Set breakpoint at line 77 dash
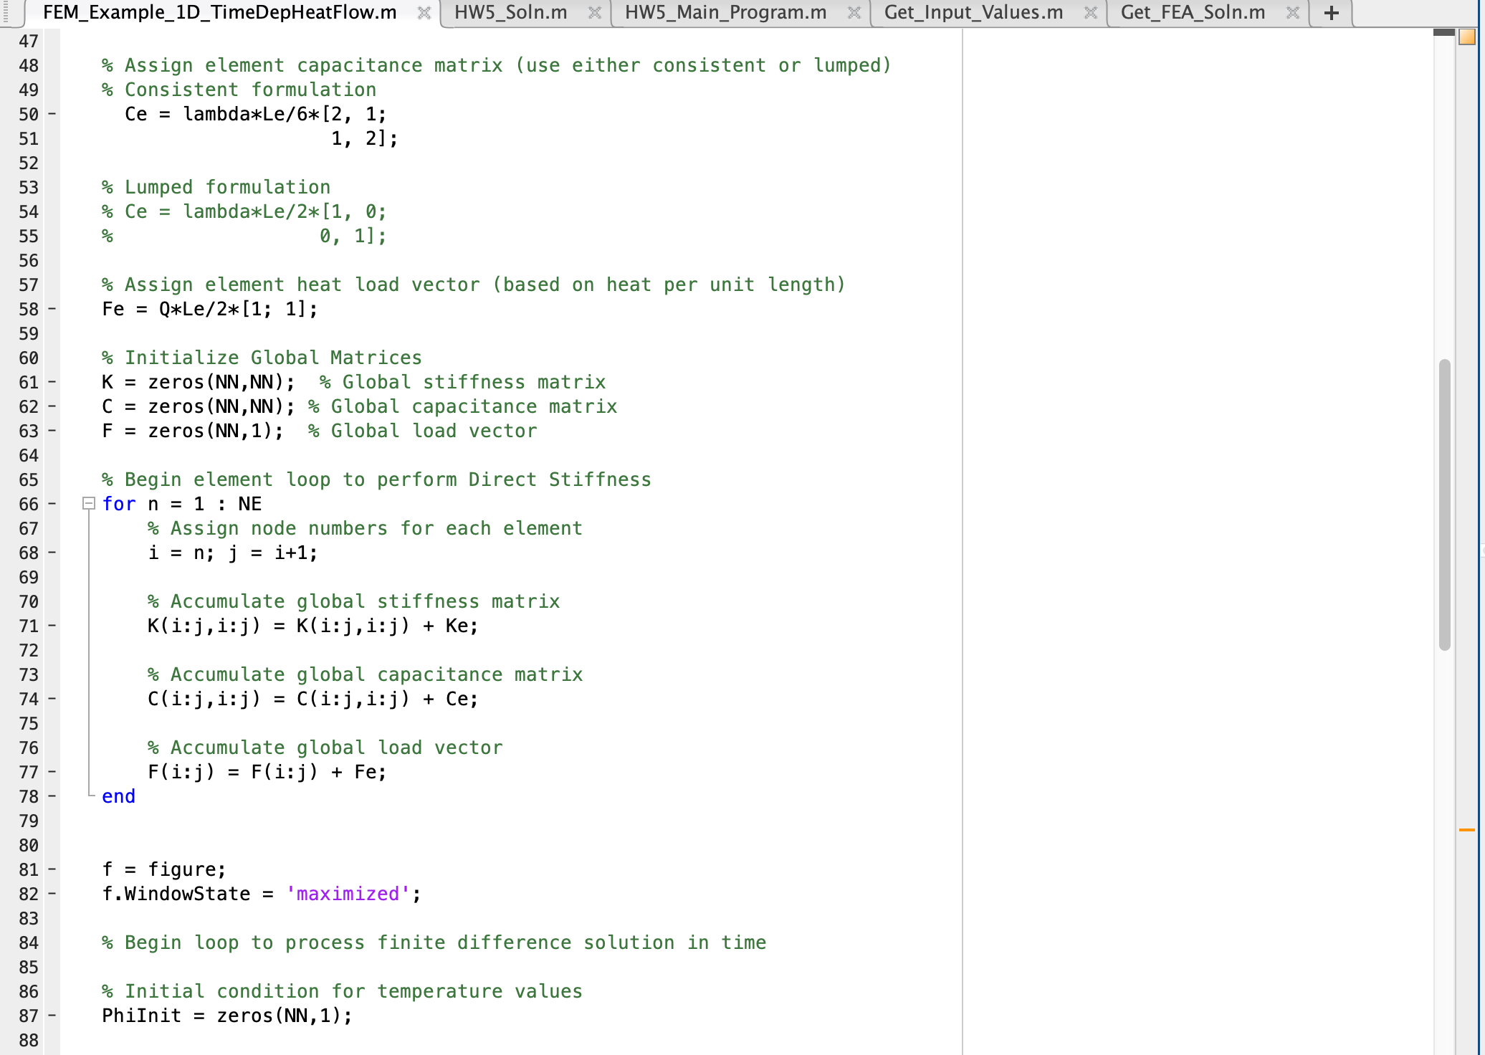Image resolution: width=1485 pixels, height=1055 pixels. (x=52, y=771)
